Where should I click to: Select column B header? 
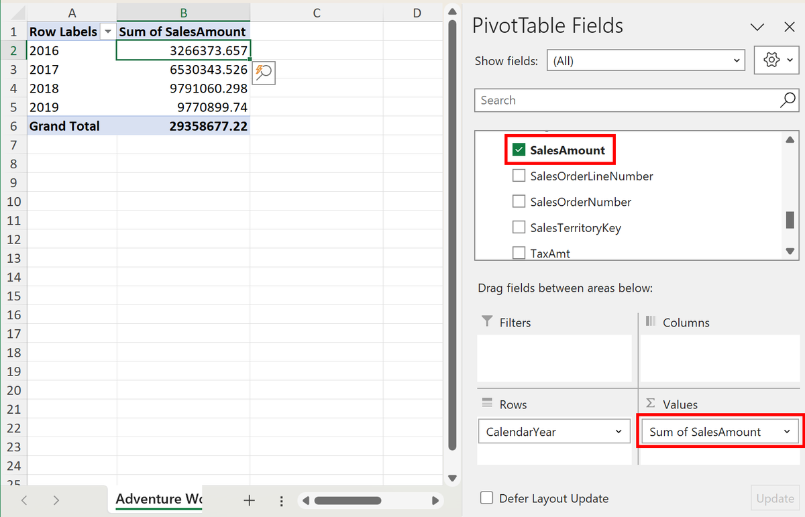[x=183, y=13]
